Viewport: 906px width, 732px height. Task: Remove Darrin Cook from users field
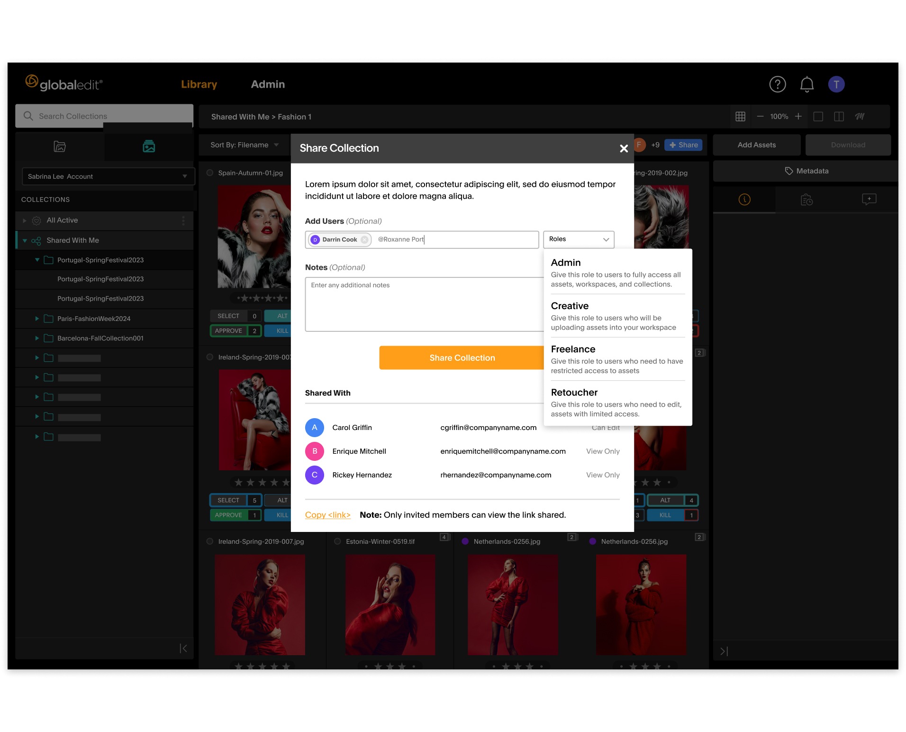point(364,240)
